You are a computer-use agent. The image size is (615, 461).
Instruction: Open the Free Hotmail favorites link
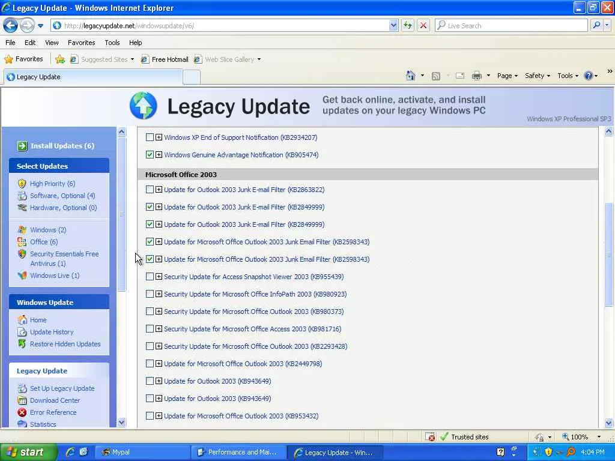pos(165,59)
